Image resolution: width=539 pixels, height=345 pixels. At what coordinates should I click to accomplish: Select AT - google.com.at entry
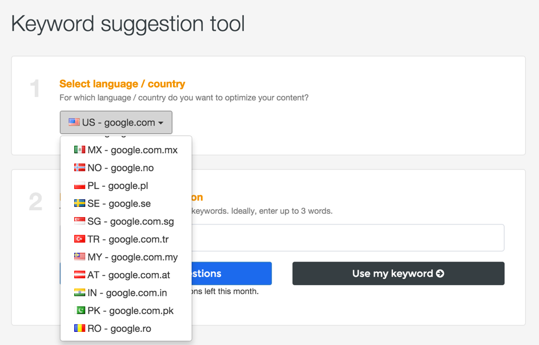(128, 275)
